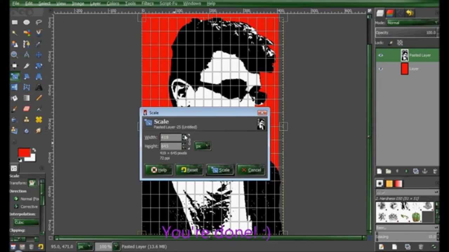Adjust the layer Opacity slider
The height and width of the screenshot is (252, 449).
[x=407, y=33]
